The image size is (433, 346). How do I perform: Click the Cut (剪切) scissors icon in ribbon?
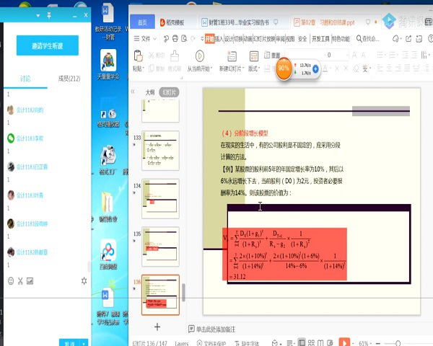(152, 56)
